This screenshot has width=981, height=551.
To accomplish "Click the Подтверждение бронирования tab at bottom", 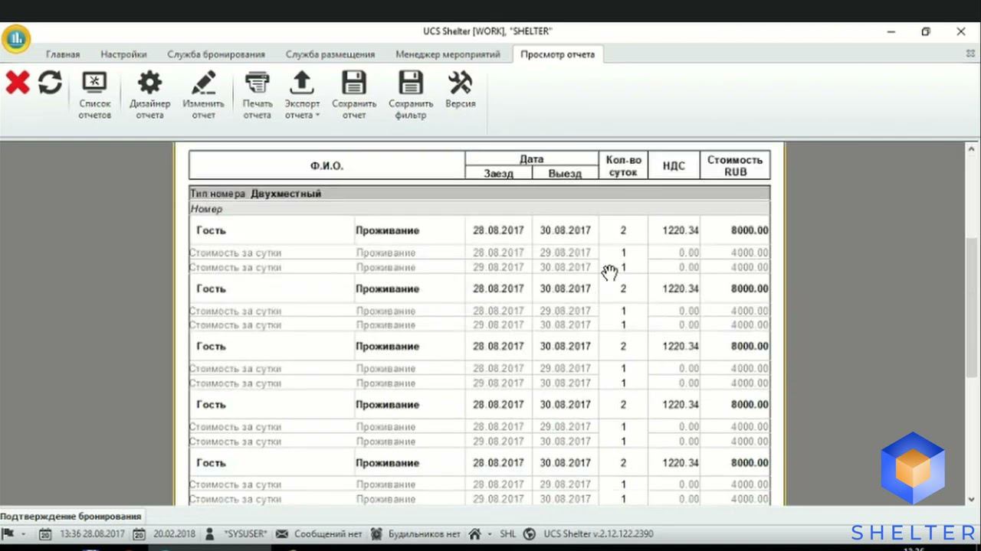I will click(x=71, y=516).
